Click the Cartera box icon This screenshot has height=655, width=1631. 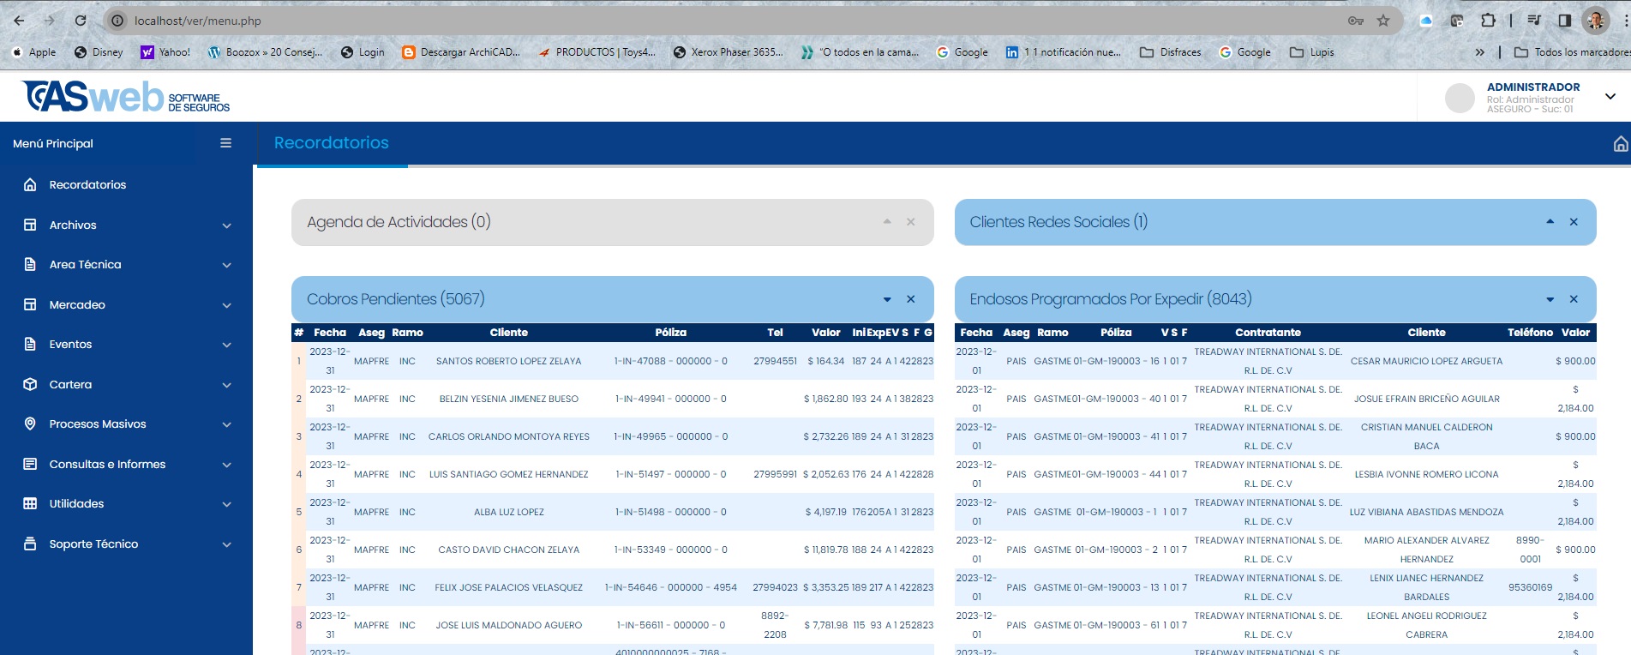30,384
